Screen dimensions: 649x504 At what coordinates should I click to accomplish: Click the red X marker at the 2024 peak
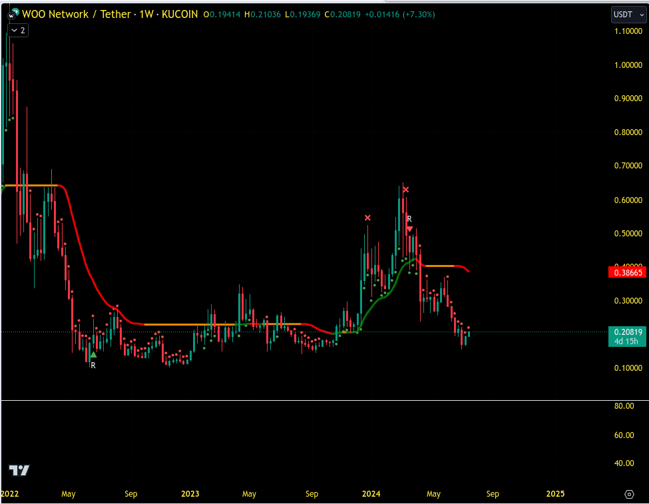(x=406, y=190)
